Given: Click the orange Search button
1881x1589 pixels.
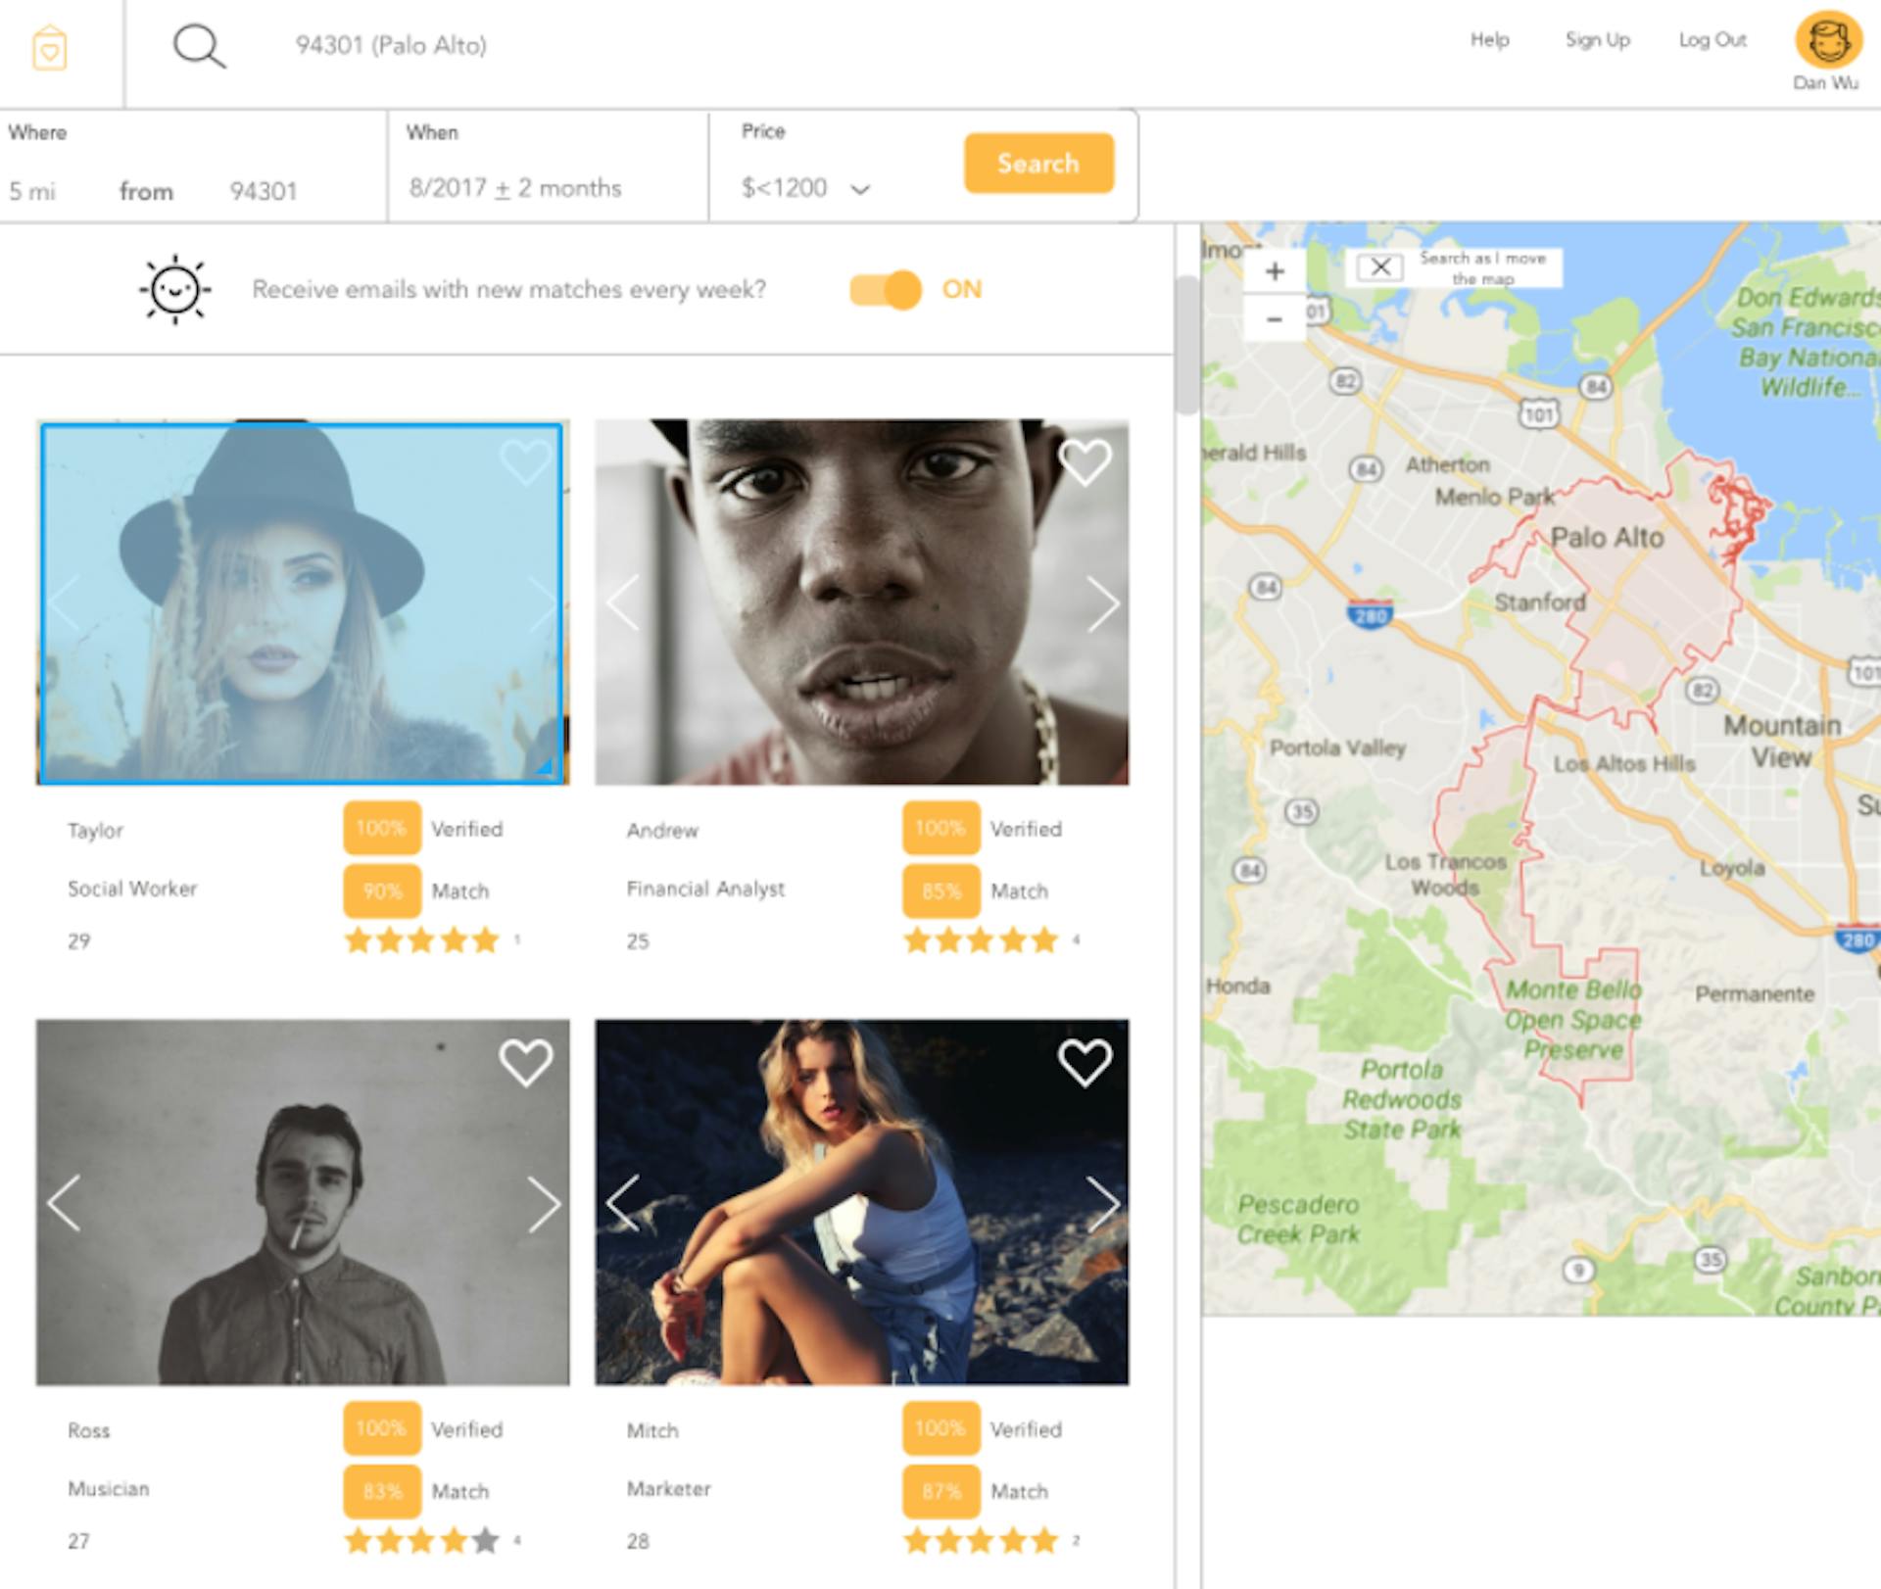Looking at the screenshot, I should tap(1038, 163).
